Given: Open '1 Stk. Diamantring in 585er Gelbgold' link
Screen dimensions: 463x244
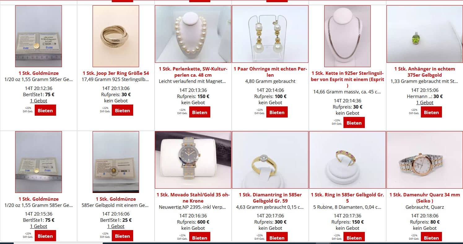Looking at the screenshot, I should coord(270,198).
